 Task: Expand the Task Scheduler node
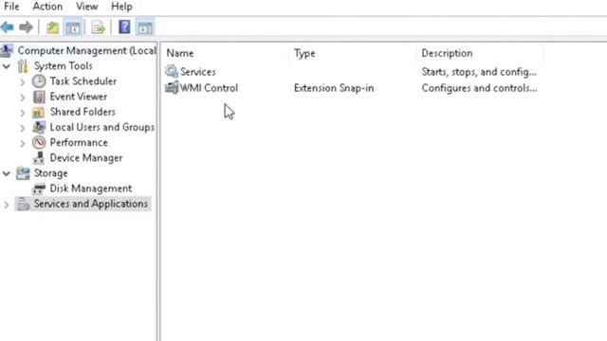pyautogui.click(x=23, y=82)
